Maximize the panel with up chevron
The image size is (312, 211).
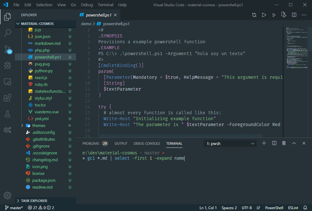point(294,143)
